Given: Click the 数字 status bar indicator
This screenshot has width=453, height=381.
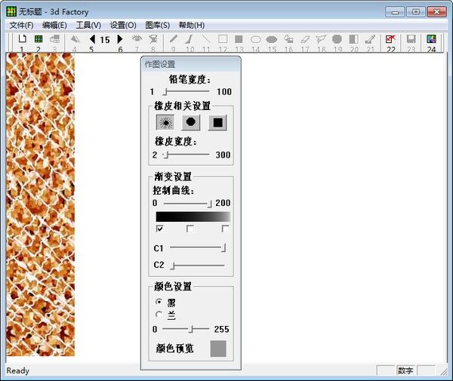Looking at the screenshot, I should (405, 370).
